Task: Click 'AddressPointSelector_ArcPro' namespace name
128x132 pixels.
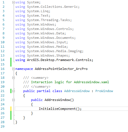Action: pyautogui.click(x=61, y=69)
